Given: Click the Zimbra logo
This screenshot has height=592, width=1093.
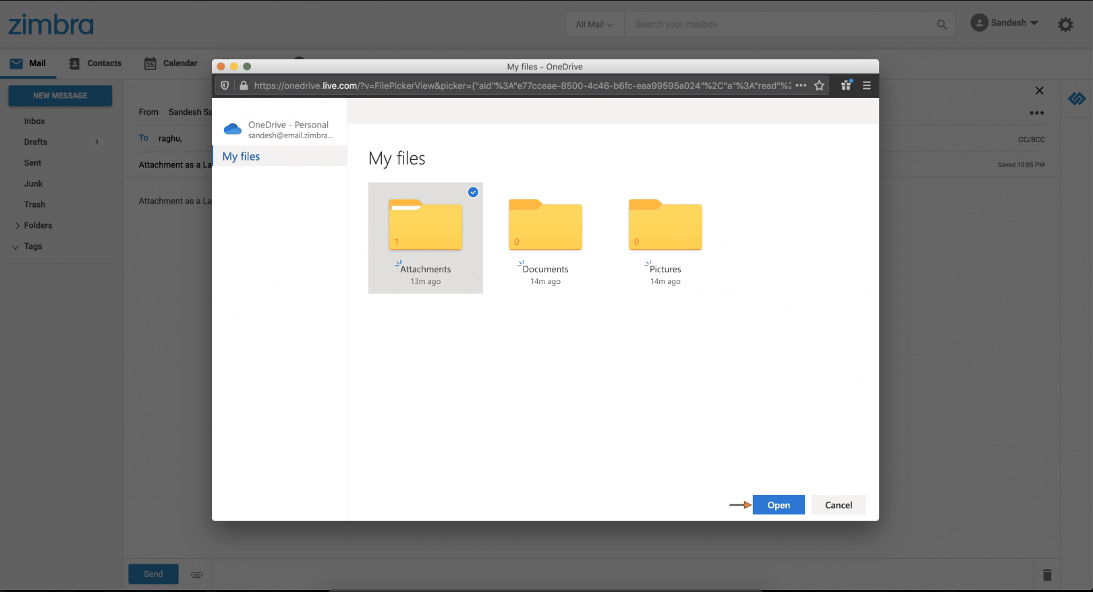Looking at the screenshot, I should click(x=51, y=24).
